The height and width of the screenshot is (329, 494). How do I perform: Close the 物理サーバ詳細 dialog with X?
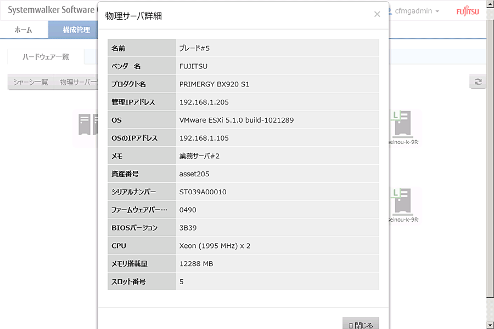pos(377,14)
